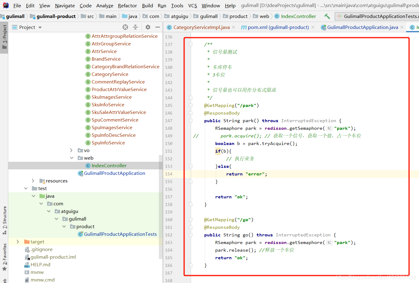This screenshot has width=419, height=283.
Task: Open the File menu
Action: (17, 5)
